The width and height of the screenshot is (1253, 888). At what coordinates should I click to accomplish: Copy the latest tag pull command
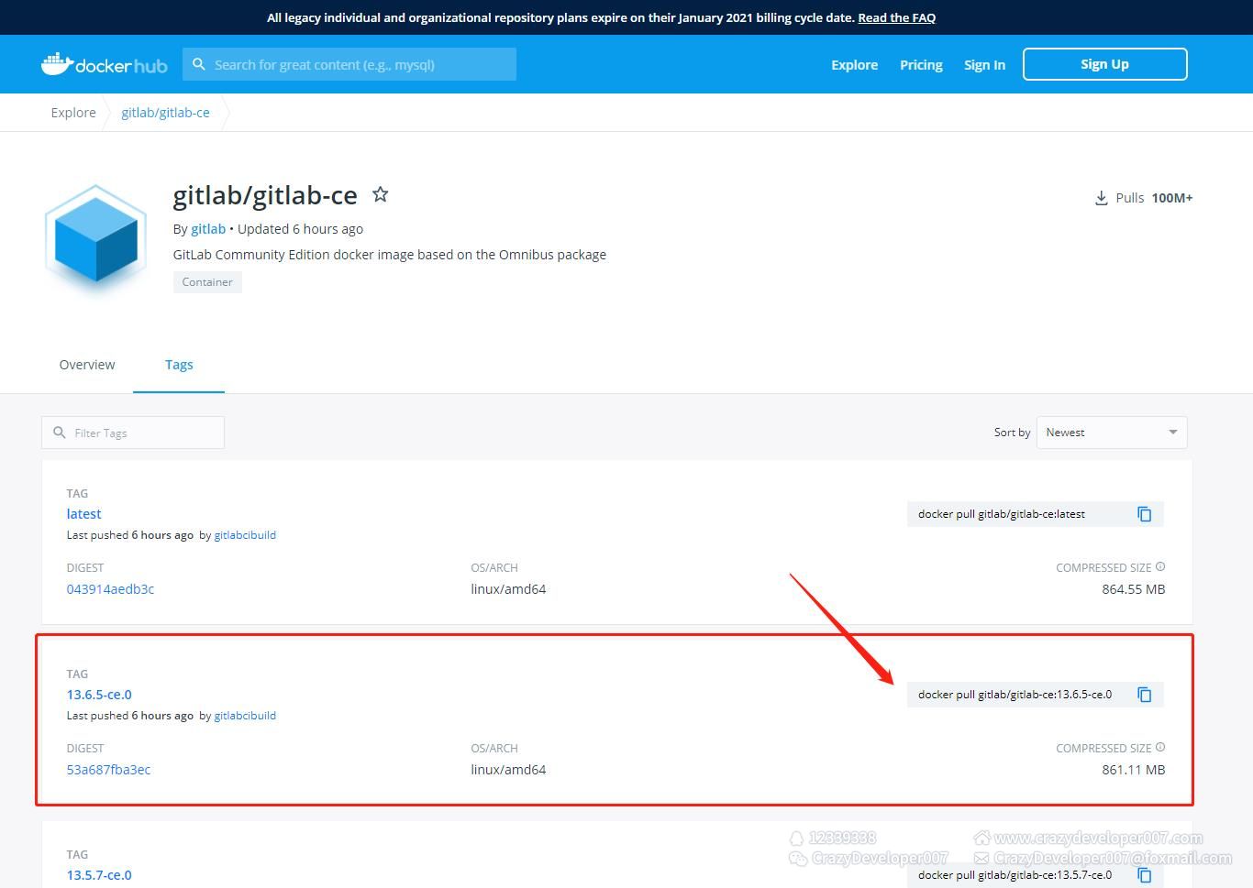[x=1145, y=514]
